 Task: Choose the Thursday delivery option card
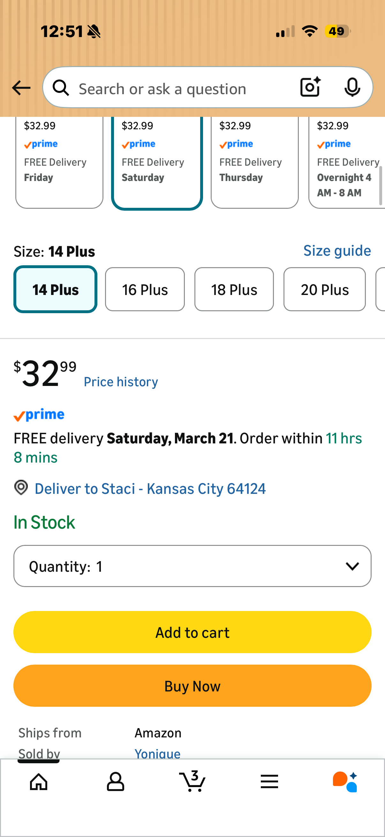254,162
